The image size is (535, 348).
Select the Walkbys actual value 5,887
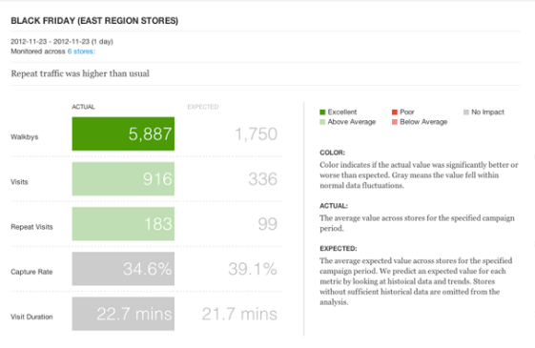coord(123,133)
